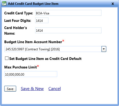The height and width of the screenshot is (106, 119).
Task: Select the Card Holder's Name input box
Action: point(68,30)
